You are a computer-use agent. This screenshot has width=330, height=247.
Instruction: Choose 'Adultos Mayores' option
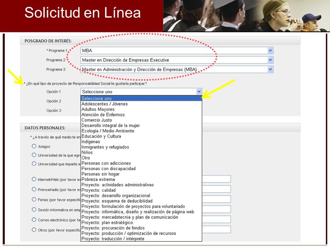pos(141,109)
